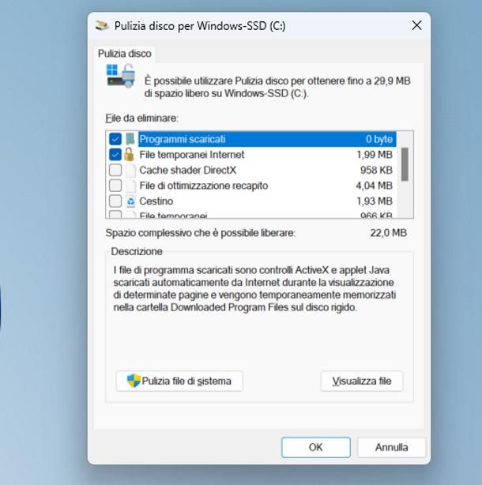Open the Pulizia disco tab
The width and height of the screenshot is (482, 485).
pyautogui.click(x=124, y=54)
